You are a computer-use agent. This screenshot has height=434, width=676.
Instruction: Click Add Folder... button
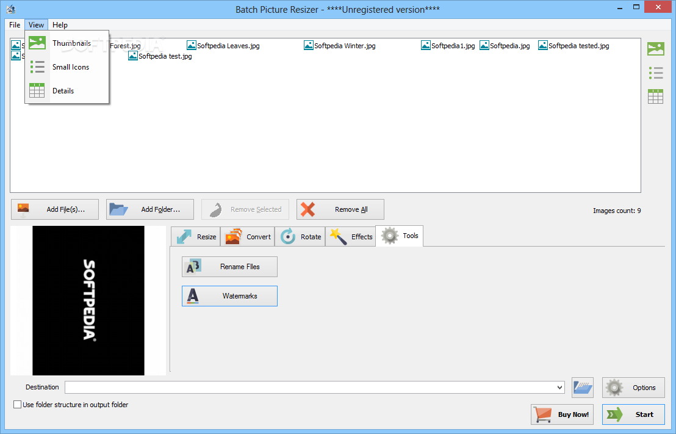(x=150, y=209)
